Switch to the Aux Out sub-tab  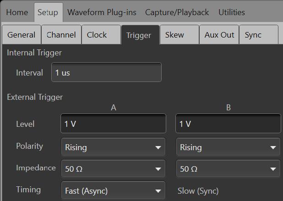tap(219, 35)
